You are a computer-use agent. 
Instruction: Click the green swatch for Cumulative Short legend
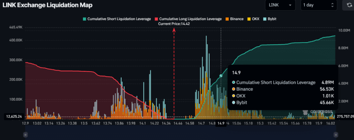(x=84, y=19)
